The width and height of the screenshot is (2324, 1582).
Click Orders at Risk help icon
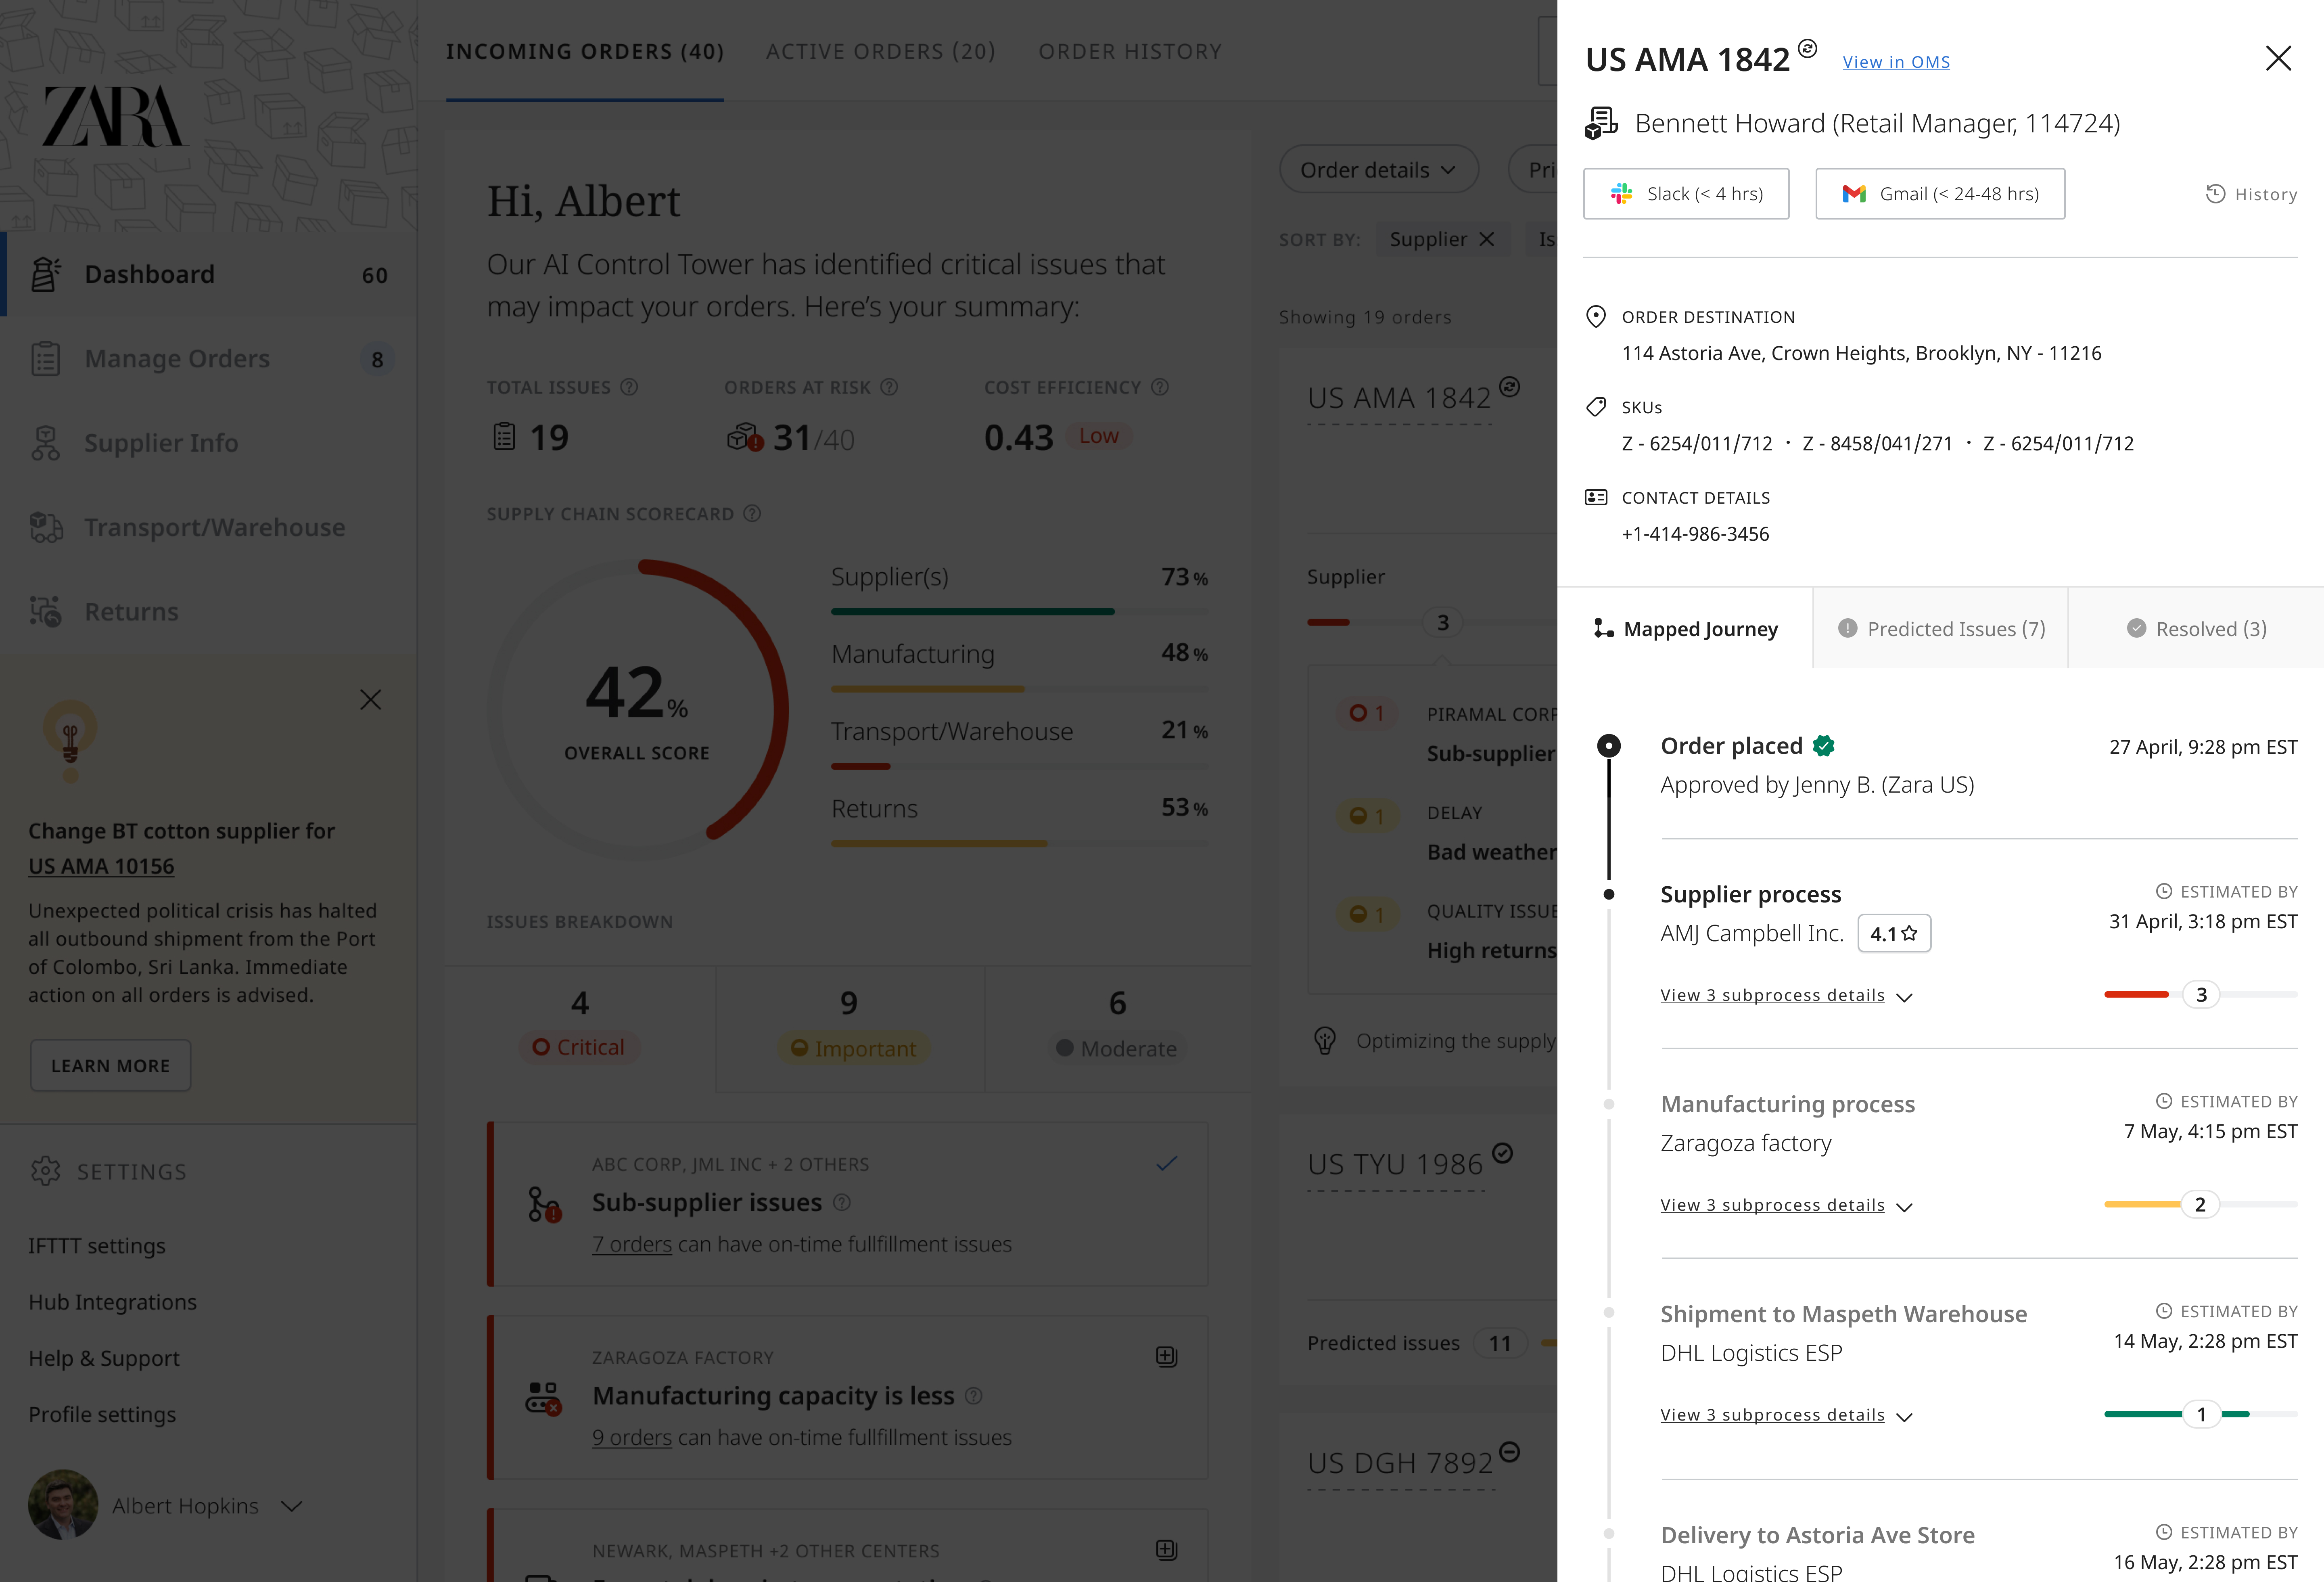(889, 387)
